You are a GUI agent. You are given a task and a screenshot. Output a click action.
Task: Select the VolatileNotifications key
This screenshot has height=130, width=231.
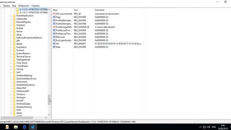coord(26,85)
